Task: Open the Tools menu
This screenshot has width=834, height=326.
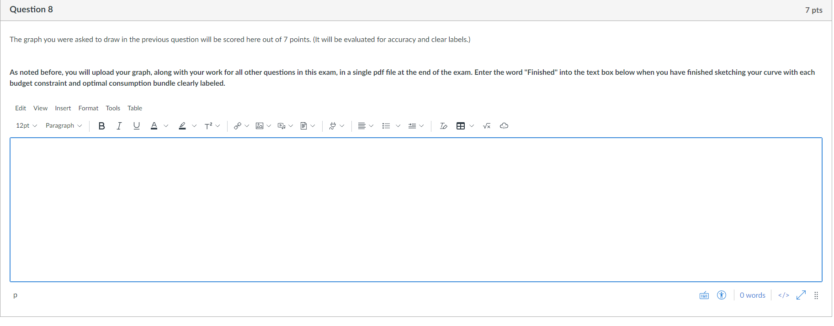Action: pyautogui.click(x=113, y=109)
